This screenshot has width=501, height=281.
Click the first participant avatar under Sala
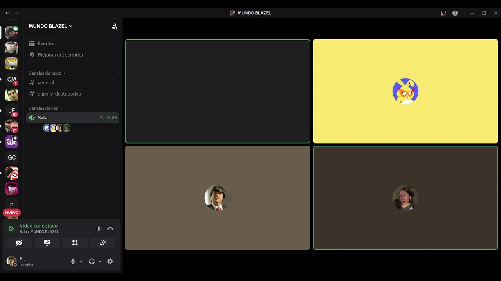(x=47, y=128)
